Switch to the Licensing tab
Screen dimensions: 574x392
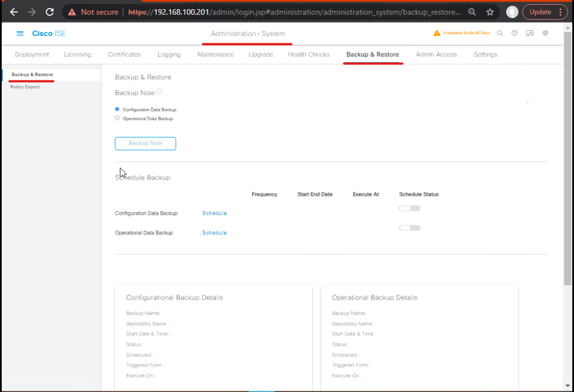click(x=78, y=54)
